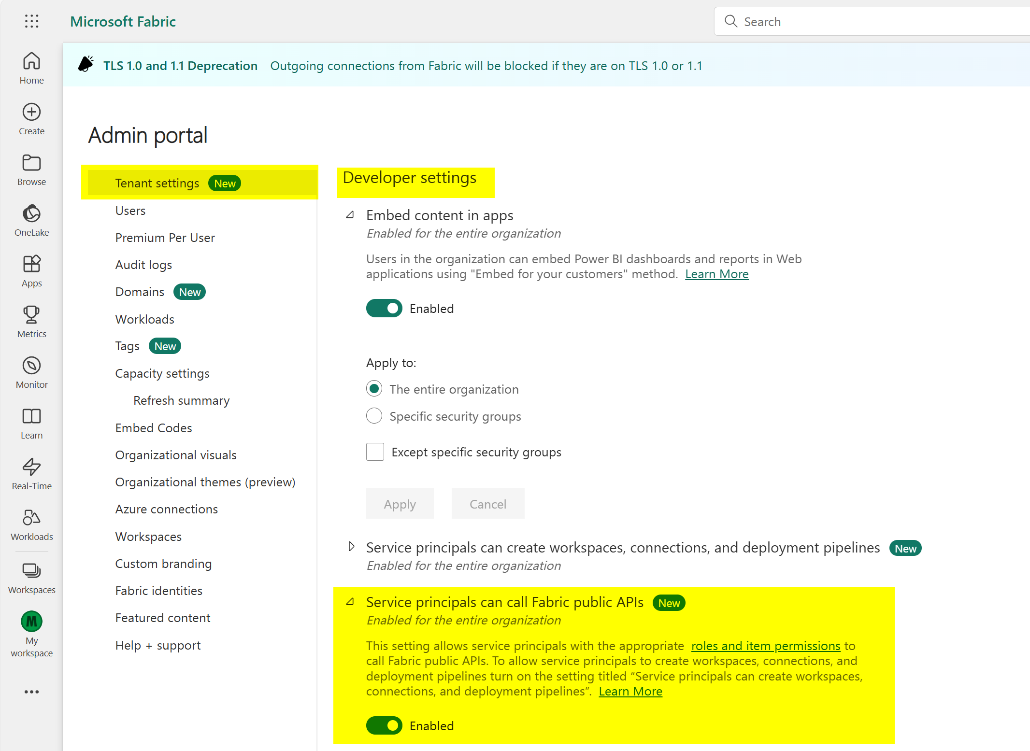This screenshot has width=1030, height=751.
Task: Select The entire organization radio button
Action: [x=374, y=389]
